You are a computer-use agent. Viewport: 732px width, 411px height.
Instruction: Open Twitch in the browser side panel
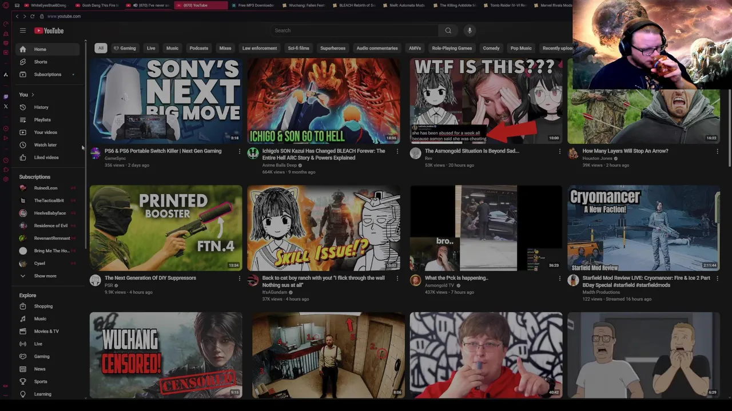point(6,96)
